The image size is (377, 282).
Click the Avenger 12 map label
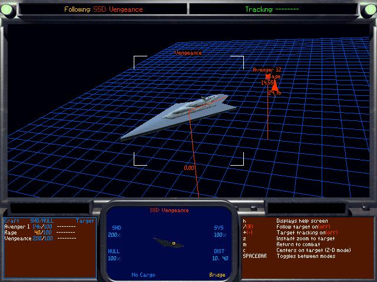(267, 69)
